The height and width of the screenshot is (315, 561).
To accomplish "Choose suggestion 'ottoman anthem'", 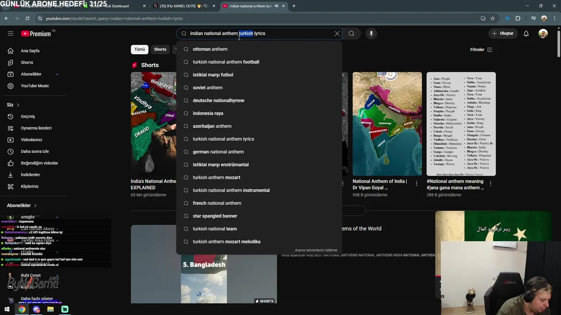I will click(x=259, y=49).
